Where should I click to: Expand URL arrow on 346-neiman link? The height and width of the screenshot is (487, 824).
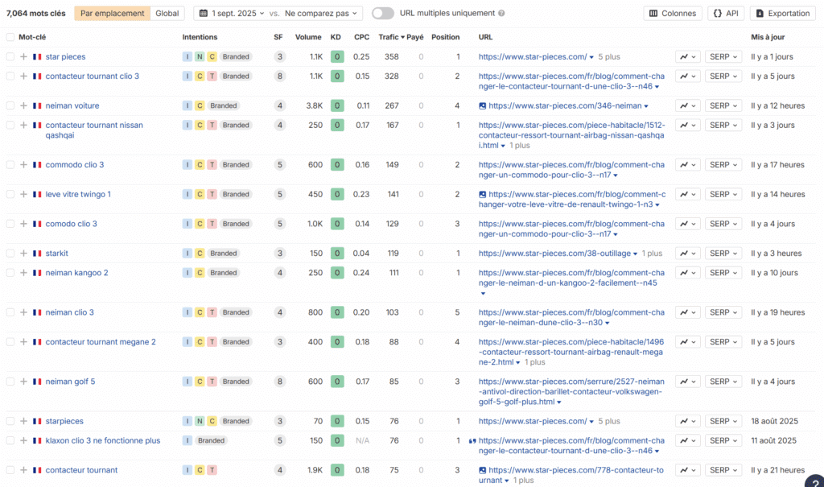(646, 106)
